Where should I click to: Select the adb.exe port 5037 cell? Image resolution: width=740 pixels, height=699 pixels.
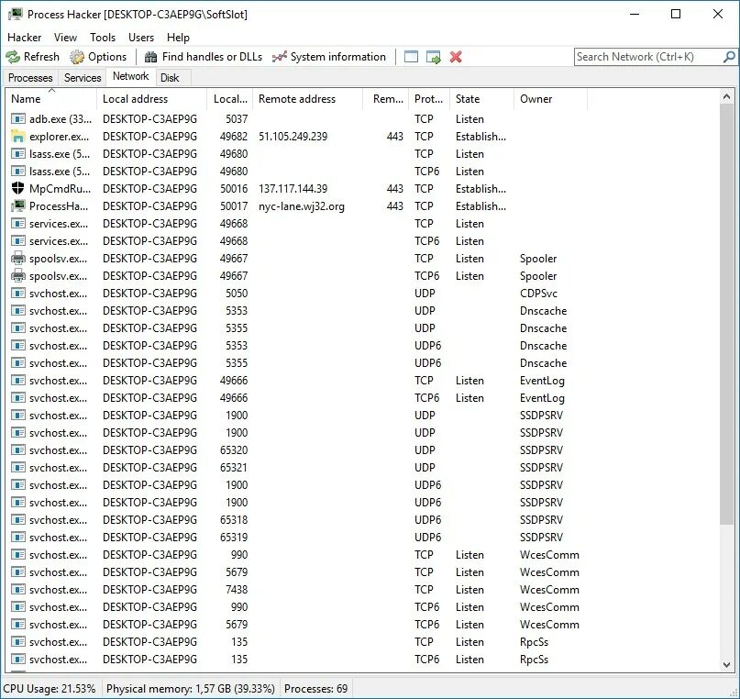click(237, 119)
